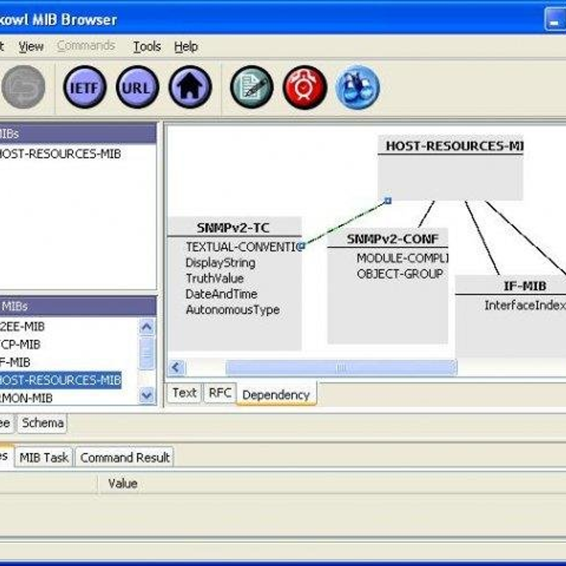
Task: Open the Tools menu
Action: point(147,46)
